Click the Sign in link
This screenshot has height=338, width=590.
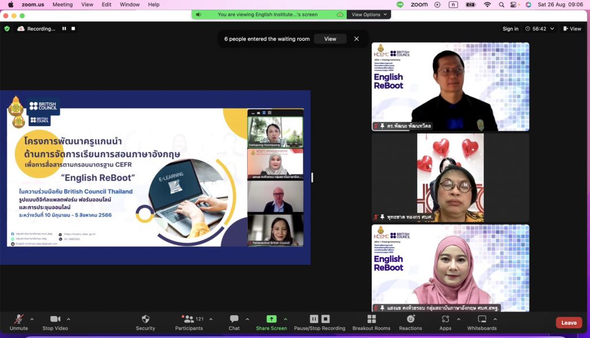(x=510, y=29)
